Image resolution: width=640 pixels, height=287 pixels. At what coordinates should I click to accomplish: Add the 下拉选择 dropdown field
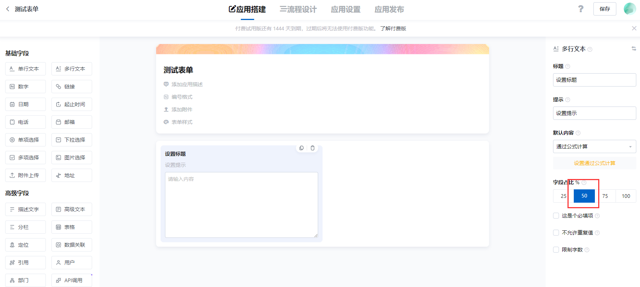coord(72,140)
